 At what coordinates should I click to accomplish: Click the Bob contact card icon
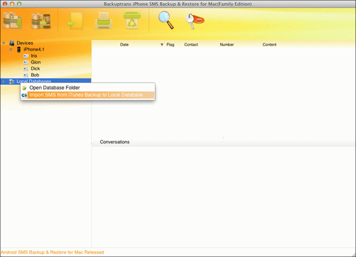pos(26,75)
